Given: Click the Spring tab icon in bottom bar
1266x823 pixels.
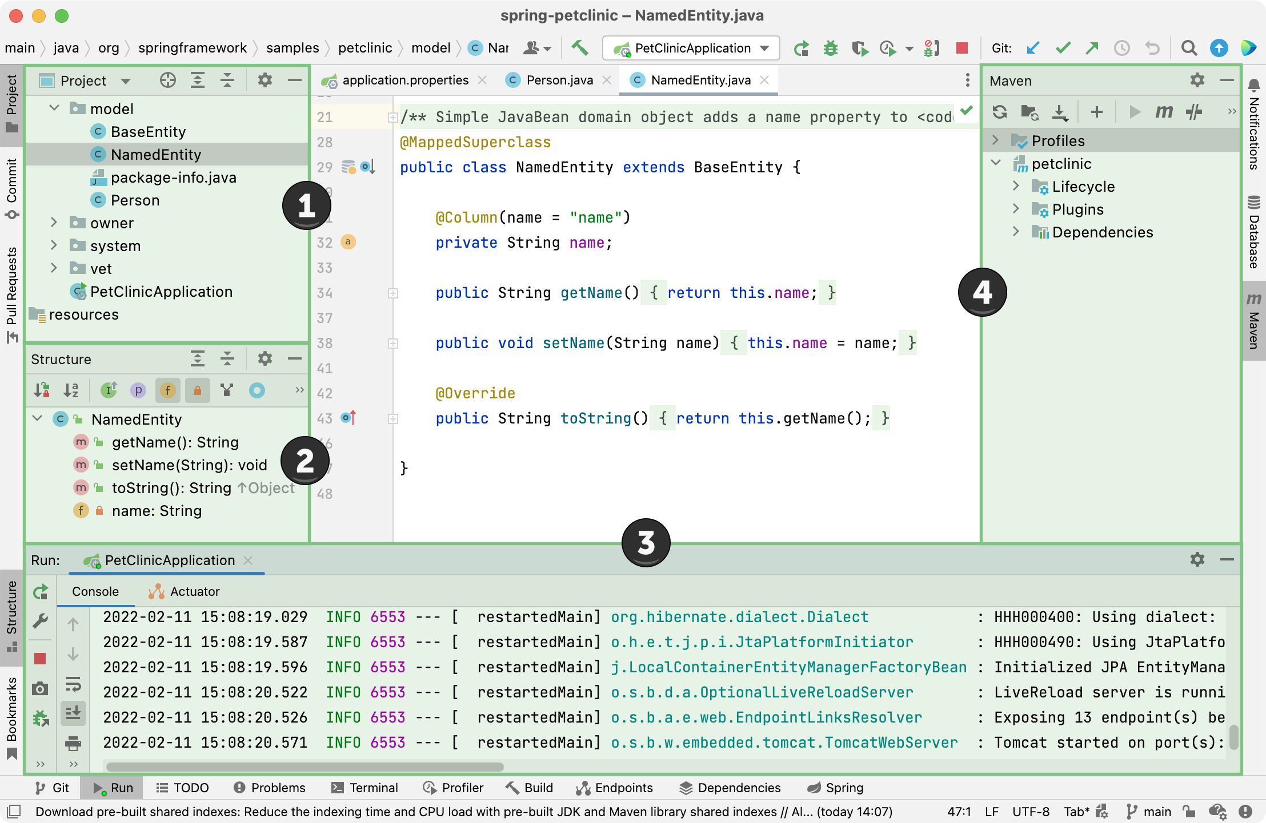Looking at the screenshot, I should pyautogui.click(x=811, y=787).
